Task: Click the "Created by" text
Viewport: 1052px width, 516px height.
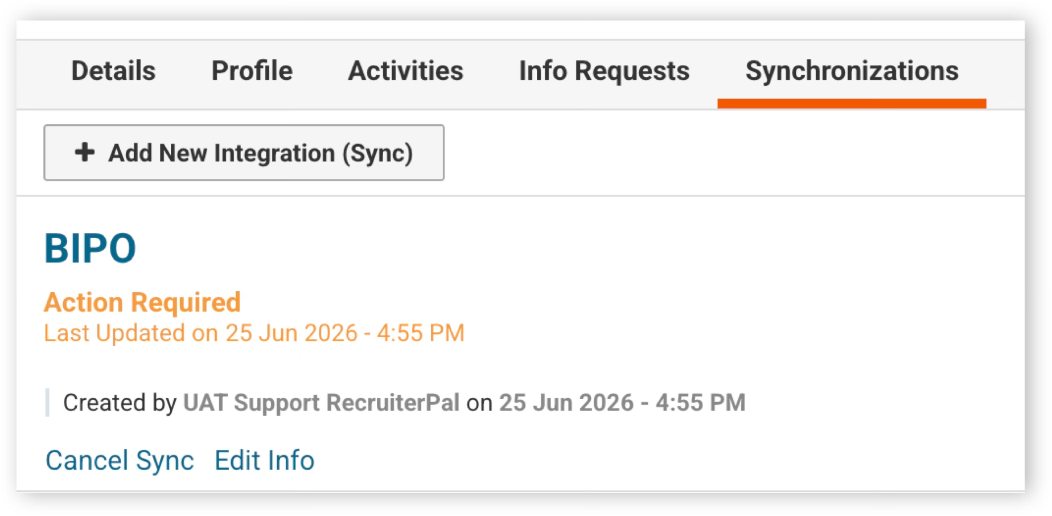Action: click(x=120, y=403)
